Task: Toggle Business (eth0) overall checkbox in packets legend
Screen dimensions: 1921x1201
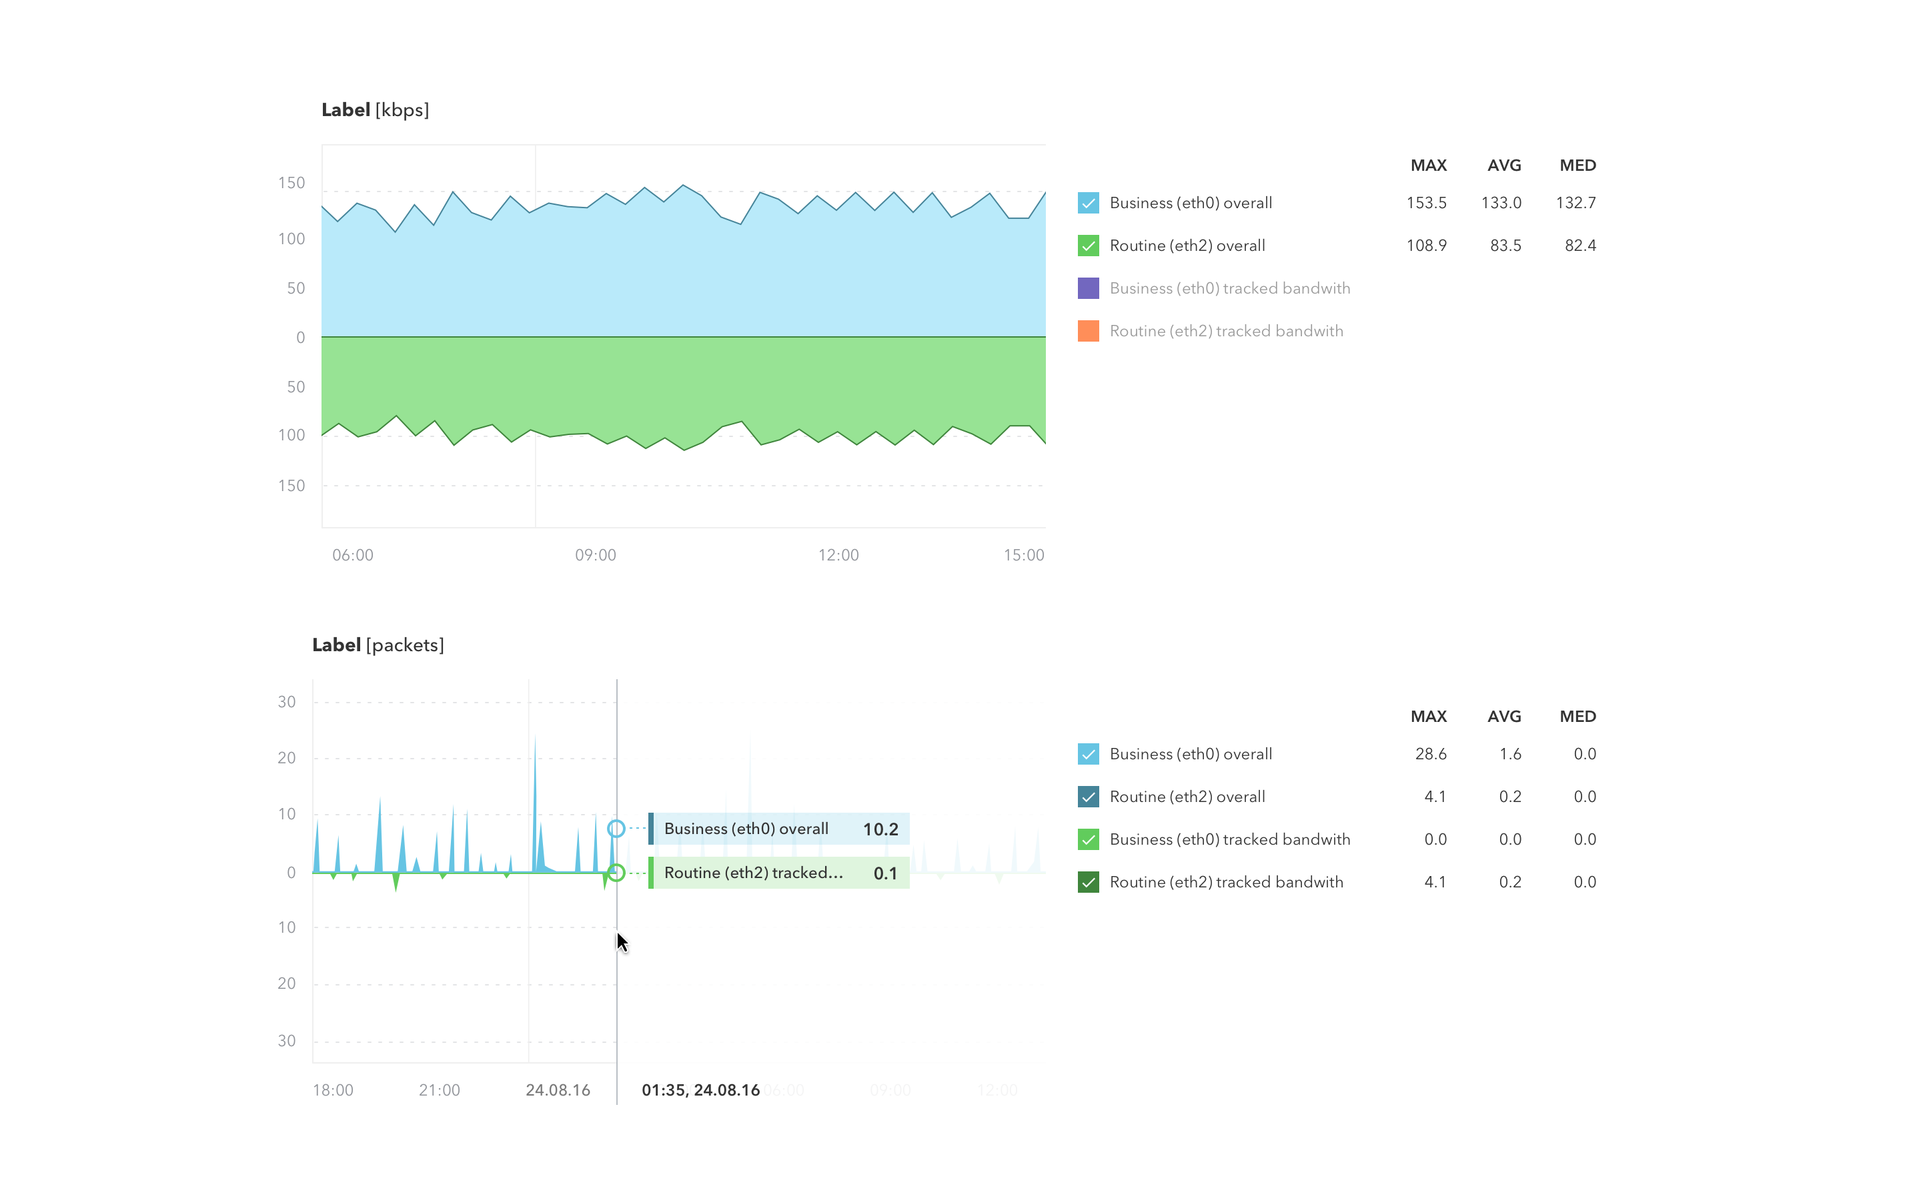Action: (x=1089, y=754)
